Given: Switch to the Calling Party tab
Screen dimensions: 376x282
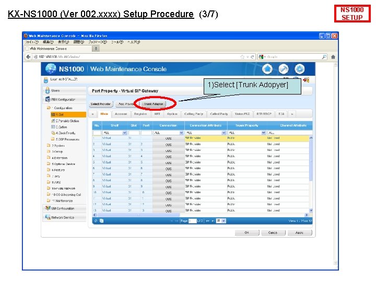Looking at the screenshot, I should [x=194, y=114].
